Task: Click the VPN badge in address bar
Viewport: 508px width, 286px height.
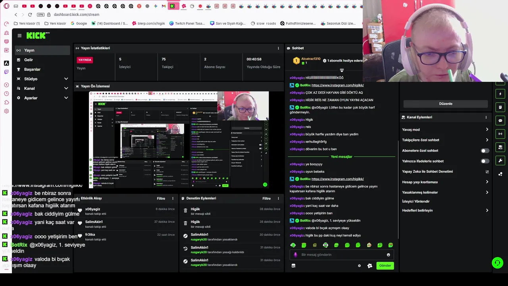Action: tap(40, 15)
